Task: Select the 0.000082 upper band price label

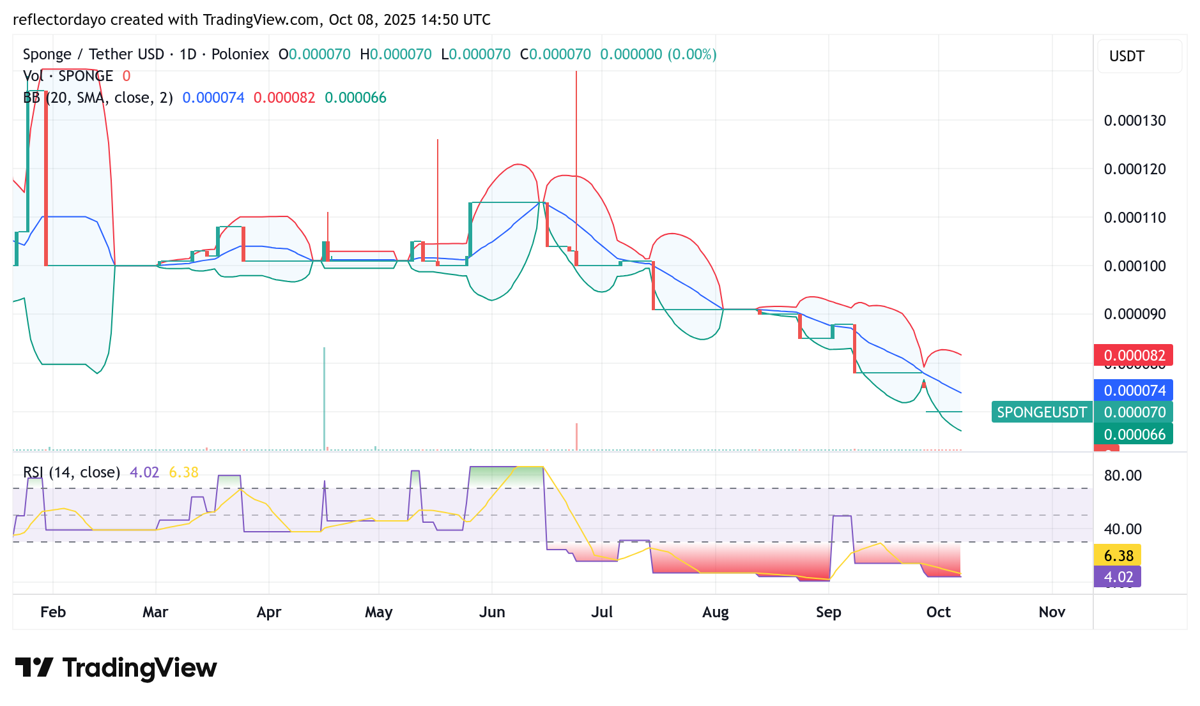Action: [1134, 356]
